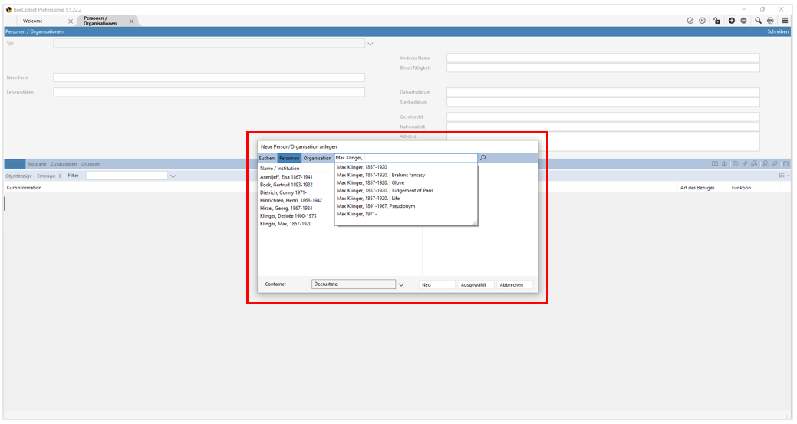Viewport: 797px width, 424px height.
Task: Select 'Klinger, Max, 1857-1920' in name list
Action: point(285,224)
